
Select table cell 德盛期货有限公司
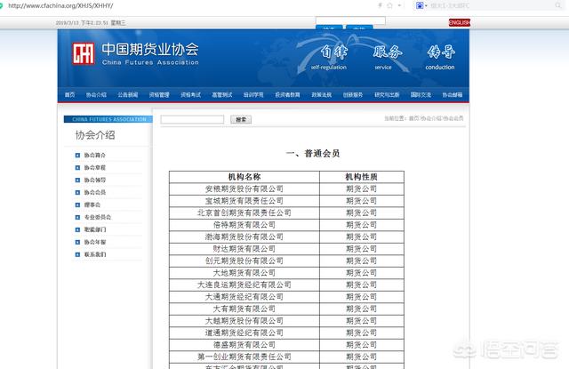click(x=244, y=344)
